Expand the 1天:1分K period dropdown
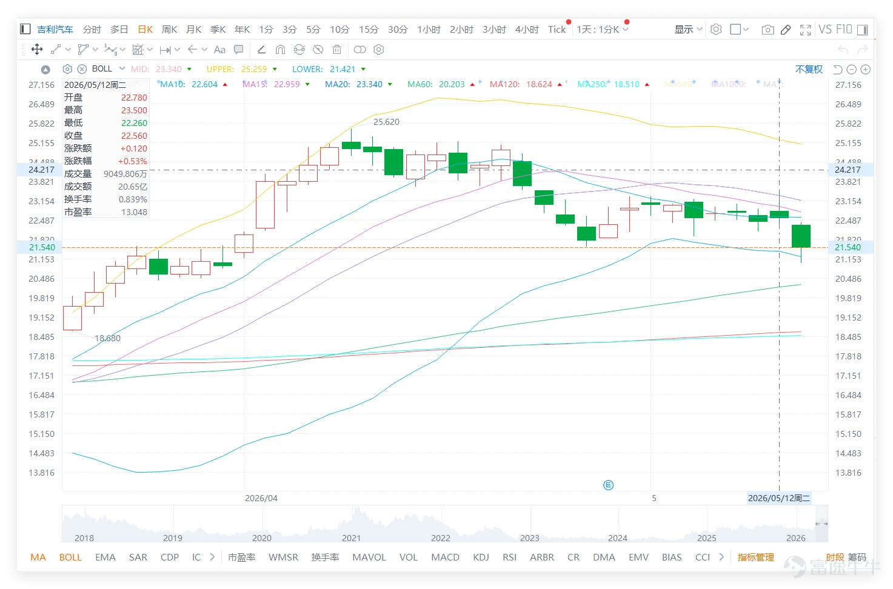Screen dimensions: 893x589 coord(603,30)
